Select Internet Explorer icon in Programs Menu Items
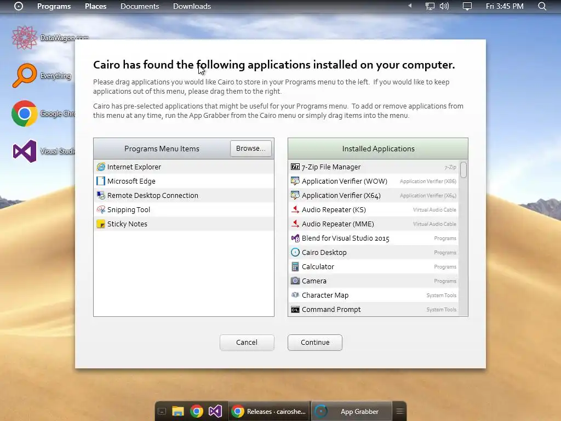561x421 pixels. pos(101,167)
